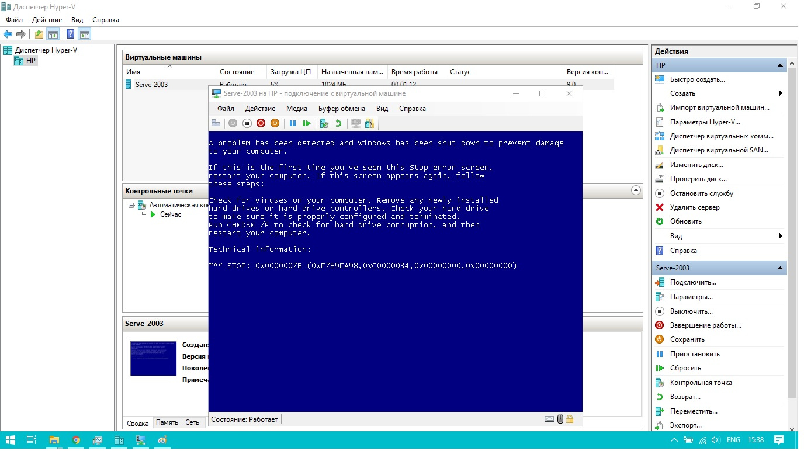The width and height of the screenshot is (804, 451).
Task: Open Вид menu in VM connection window
Action: [382, 109]
